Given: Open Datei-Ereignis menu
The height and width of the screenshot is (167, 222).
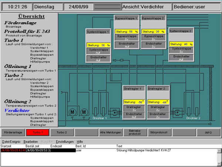Looking at the screenshot, I should coord(11,142).
